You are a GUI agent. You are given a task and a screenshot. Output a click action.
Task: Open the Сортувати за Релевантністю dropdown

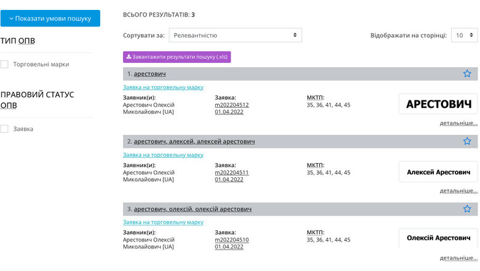point(236,35)
